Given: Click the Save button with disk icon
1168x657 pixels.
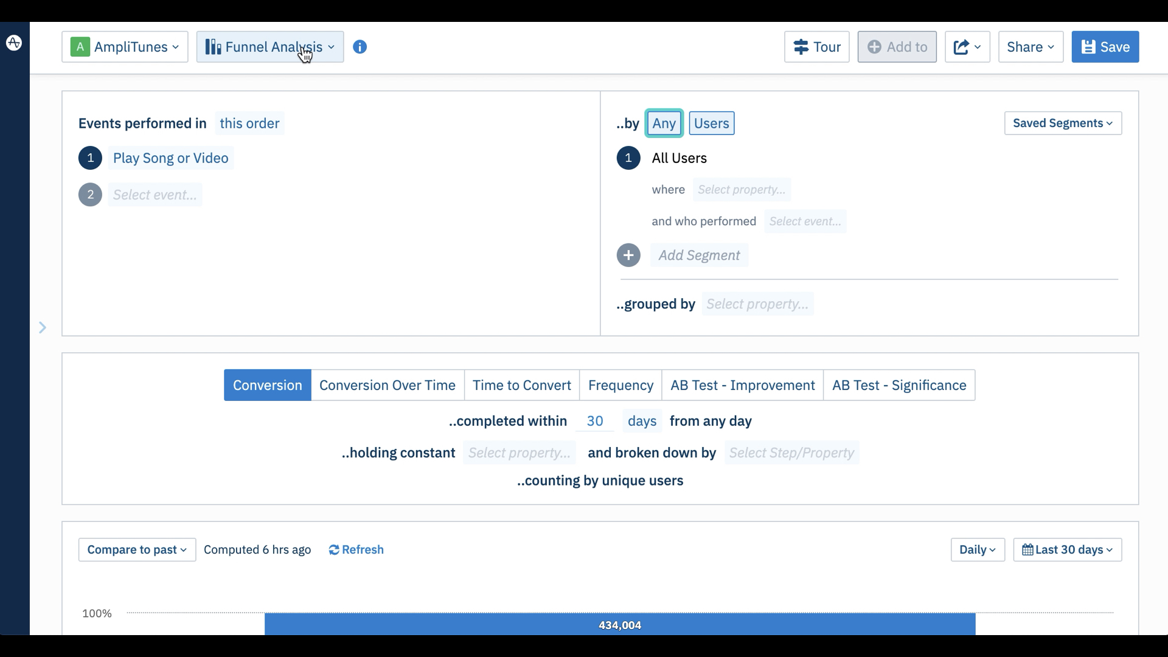Looking at the screenshot, I should pos(1105,47).
